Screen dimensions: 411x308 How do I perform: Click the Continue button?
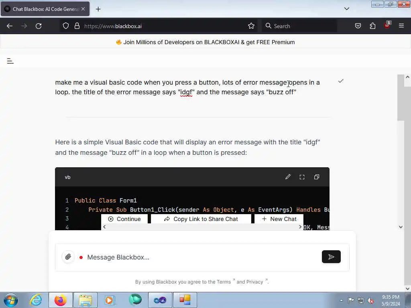tap(124, 219)
